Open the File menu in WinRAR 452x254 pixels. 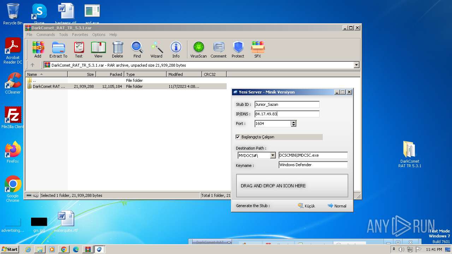point(29,35)
